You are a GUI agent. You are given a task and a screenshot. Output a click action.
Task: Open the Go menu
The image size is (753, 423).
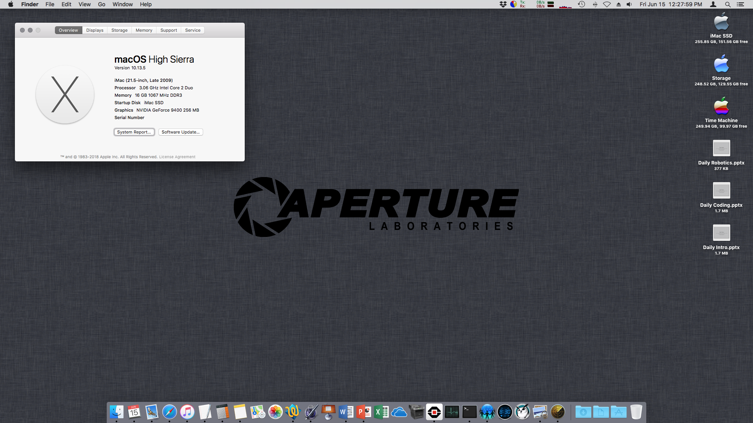[x=102, y=4]
